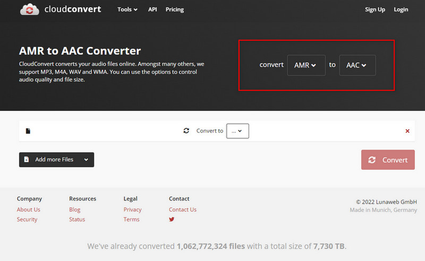Remove the file with the red X
Screen dimensions: 425x261
407,131
